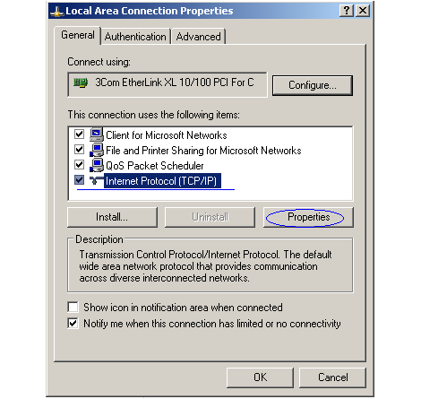Screen dimensions: 421x399
Task: Click the Client for Microsoft Networks icon
Action: click(x=97, y=134)
